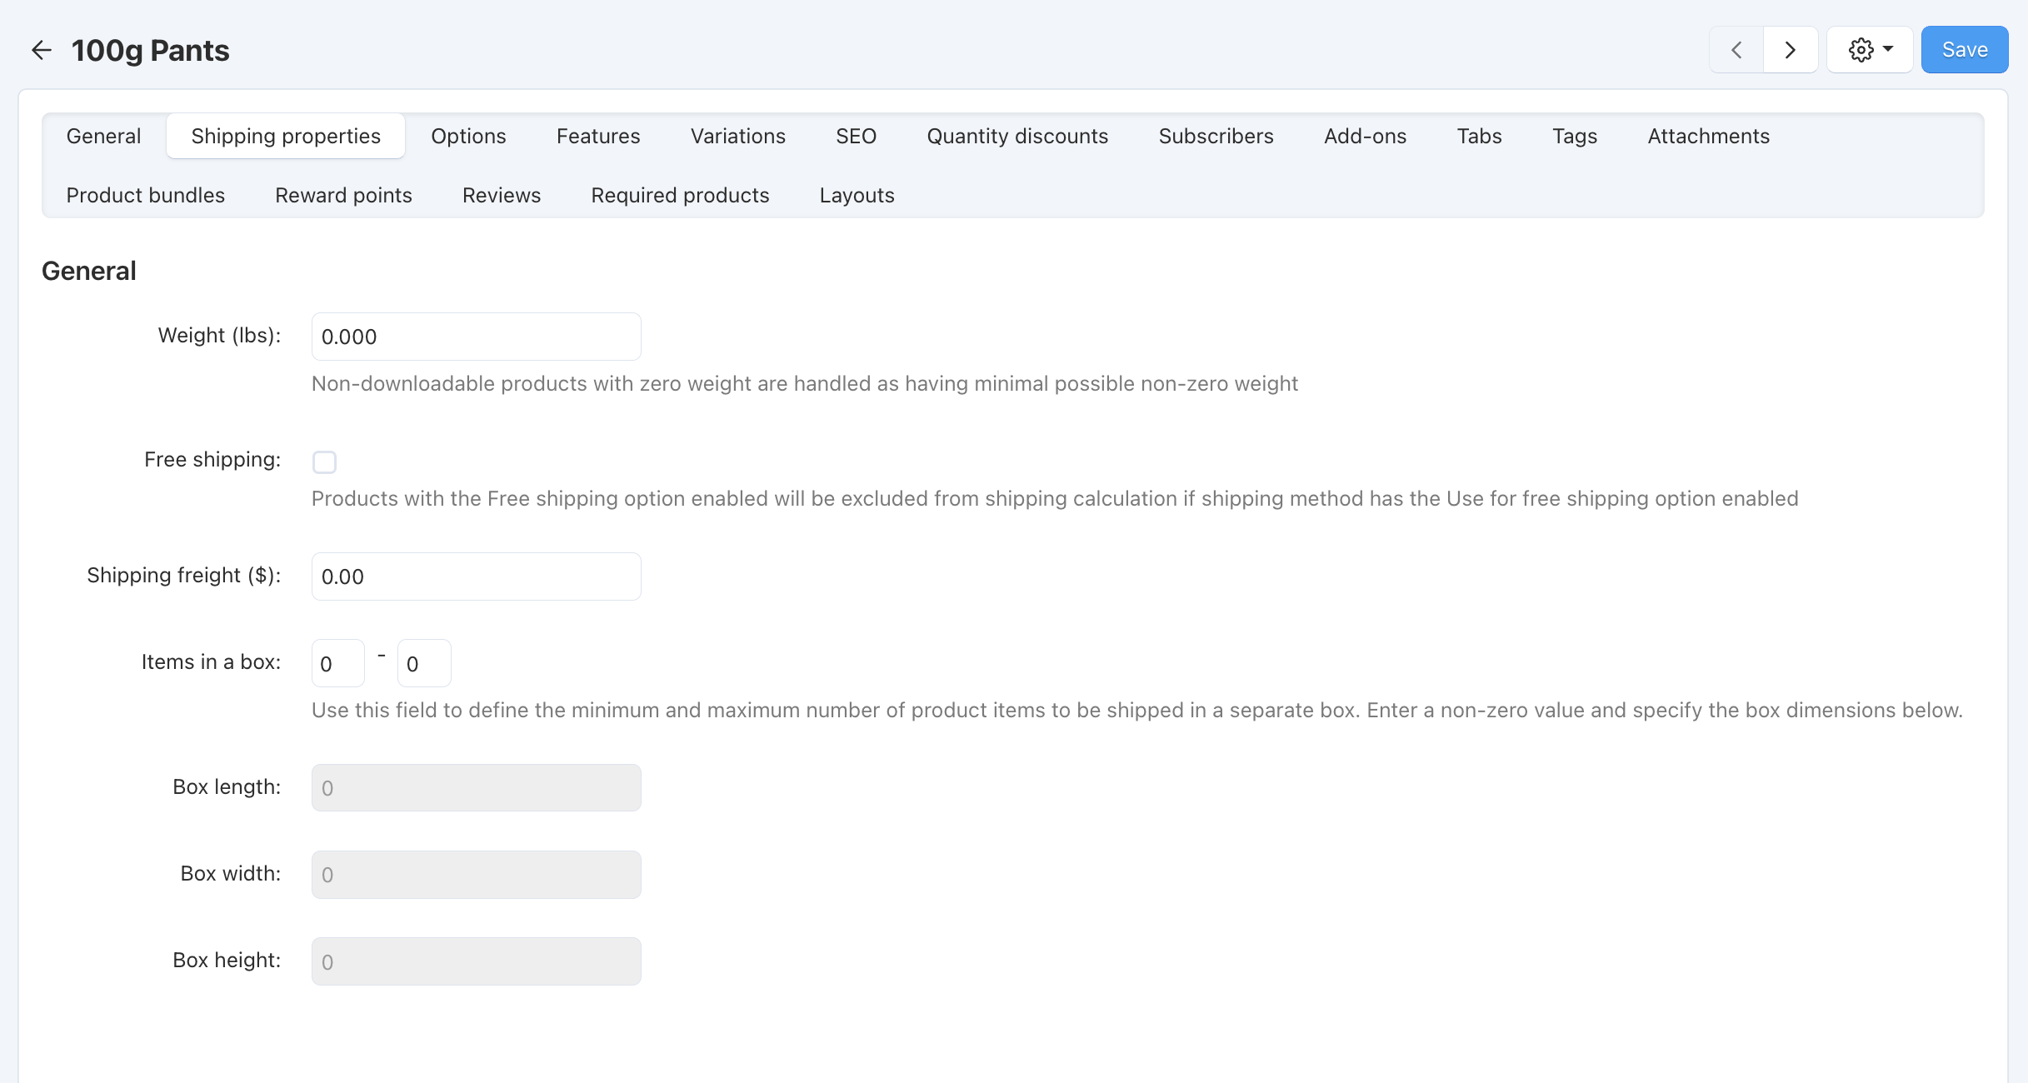Edit the maximum Items in a box field
This screenshot has width=2028, height=1083.
tap(424, 663)
